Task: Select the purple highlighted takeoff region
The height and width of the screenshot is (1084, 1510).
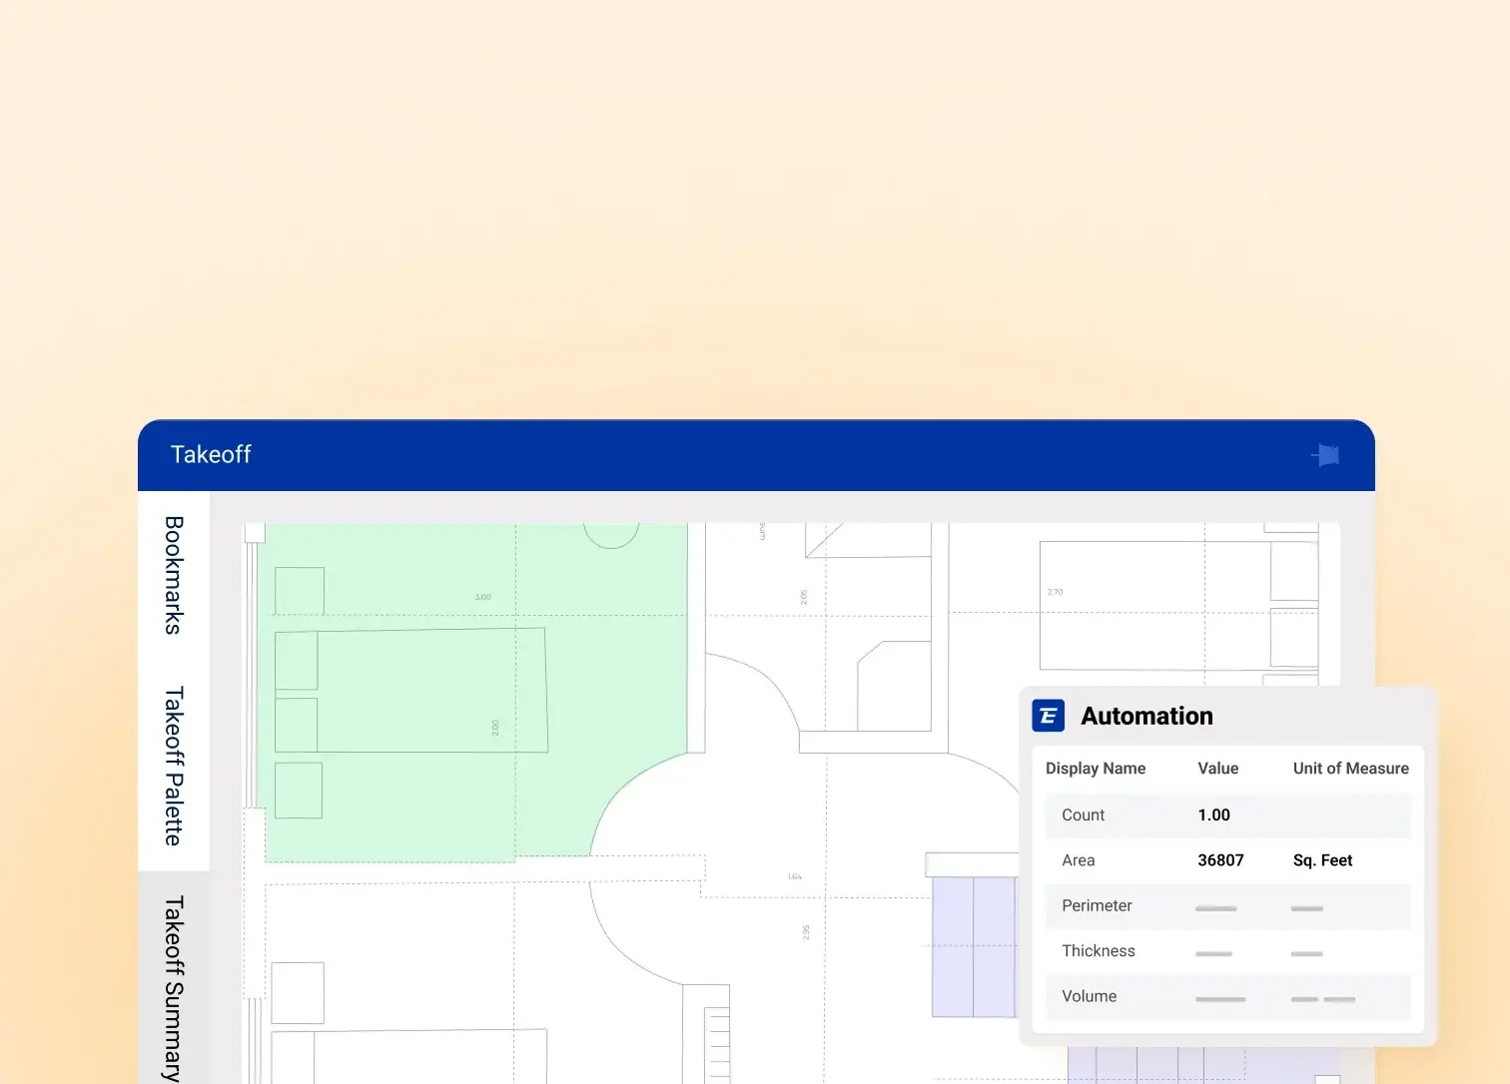Action: [x=972, y=946]
